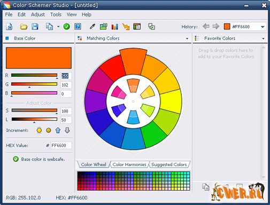The width and height of the screenshot is (270, 205).
Task: Click the L value field showing 50
Action: [x=66, y=120]
